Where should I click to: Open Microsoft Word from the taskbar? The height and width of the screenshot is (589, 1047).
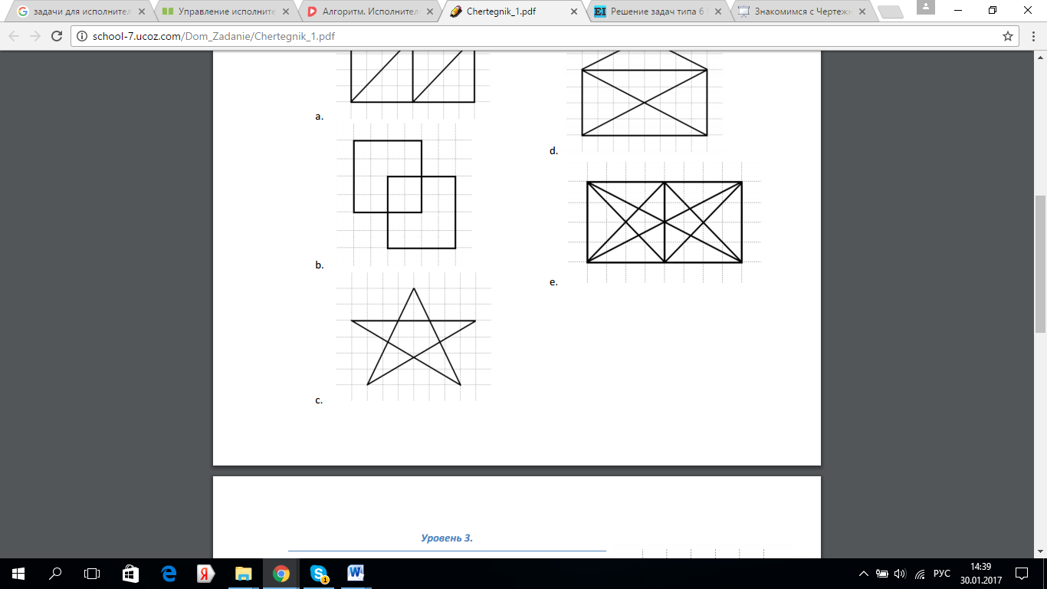[x=356, y=574]
